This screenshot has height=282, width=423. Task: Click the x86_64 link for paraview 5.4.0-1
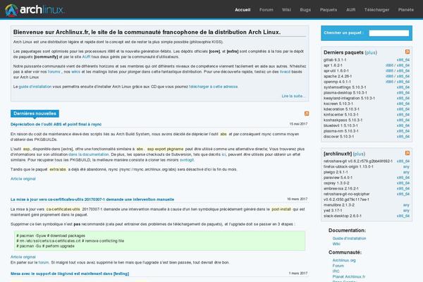[403, 178]
